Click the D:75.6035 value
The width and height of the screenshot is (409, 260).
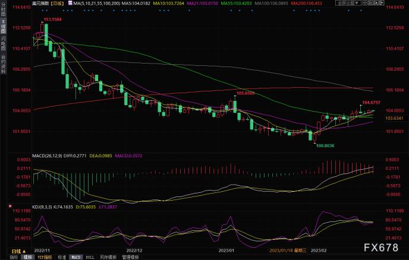coord(86,207)
